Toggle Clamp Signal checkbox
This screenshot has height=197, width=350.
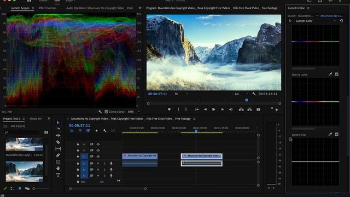coord(107,112)
